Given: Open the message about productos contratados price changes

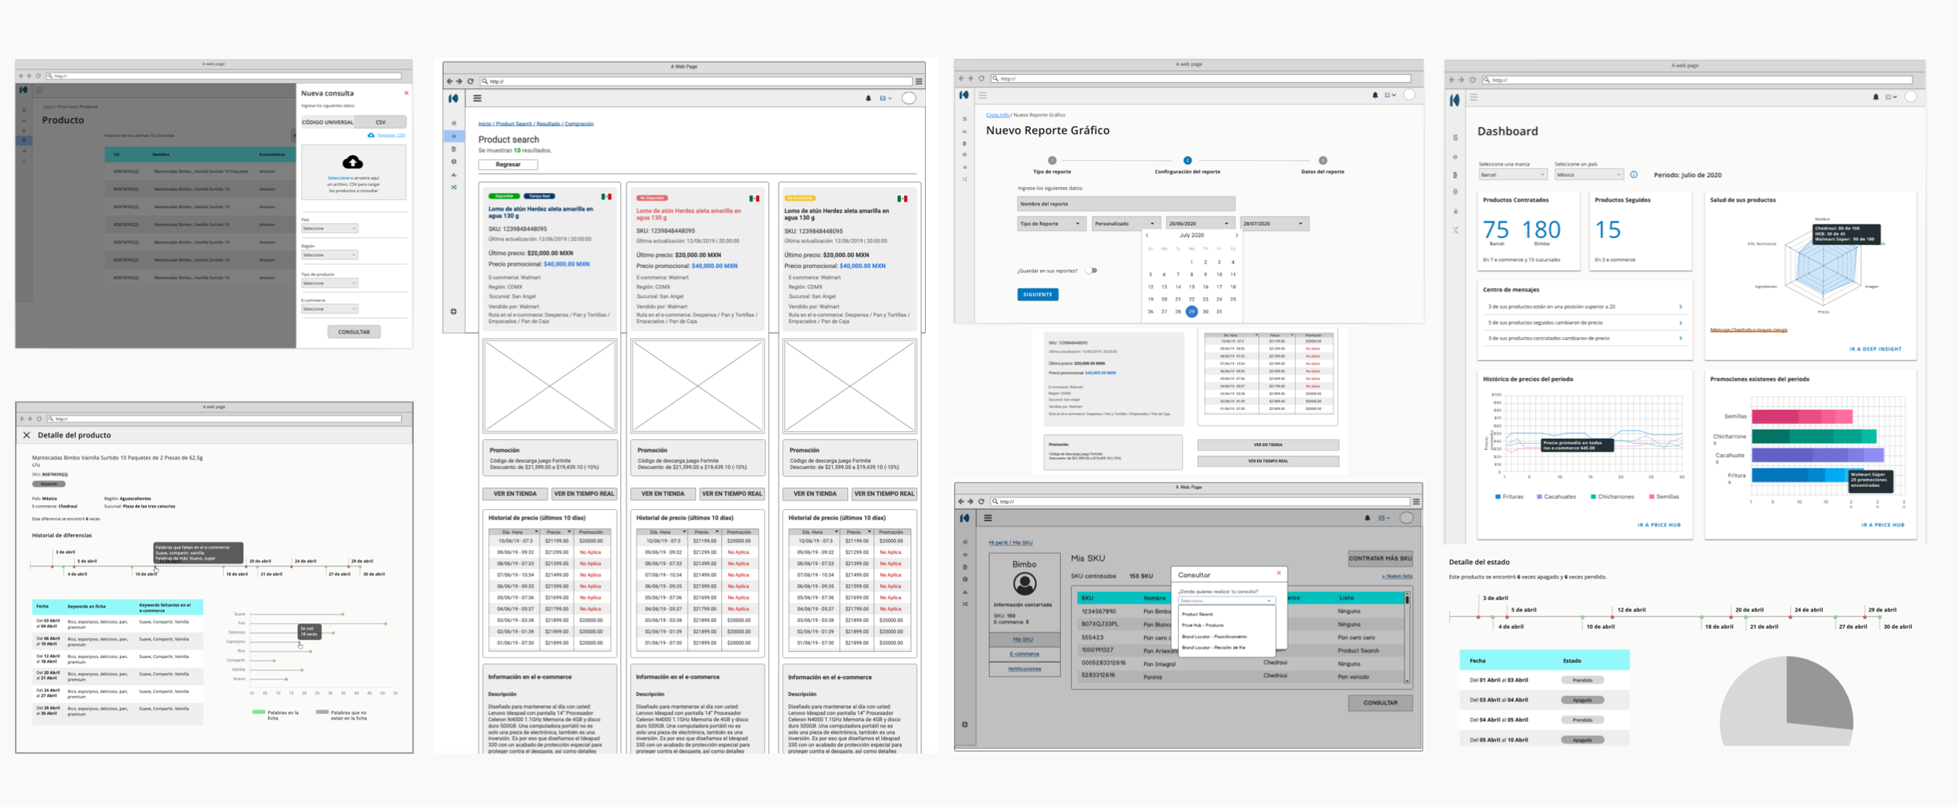Looking at the screenshot, I should point(1583,339).
